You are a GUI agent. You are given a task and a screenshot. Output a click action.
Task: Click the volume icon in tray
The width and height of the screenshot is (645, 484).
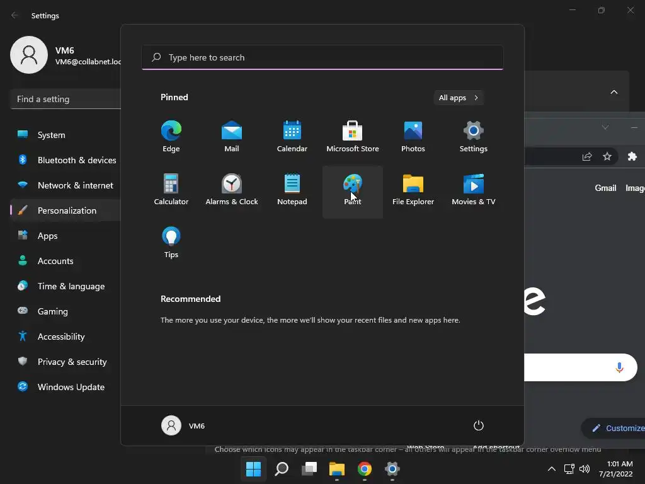(x=584, y=469)
